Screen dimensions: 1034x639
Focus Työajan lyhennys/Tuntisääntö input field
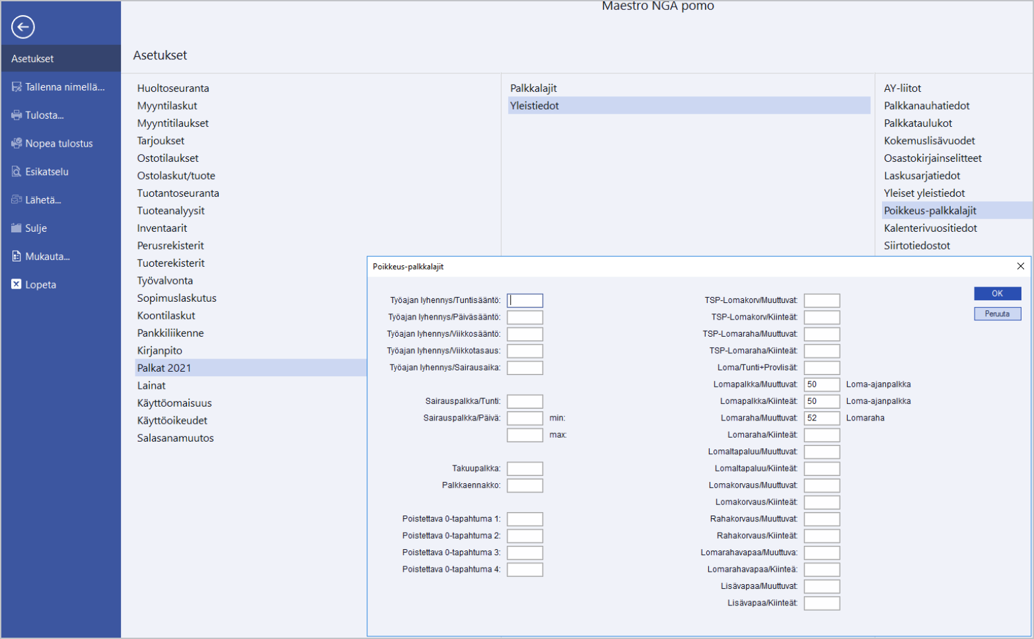coord(525,300)
